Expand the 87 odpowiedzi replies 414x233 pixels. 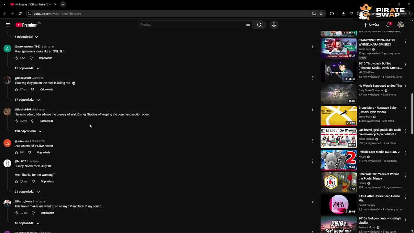(x=27, y=100)
